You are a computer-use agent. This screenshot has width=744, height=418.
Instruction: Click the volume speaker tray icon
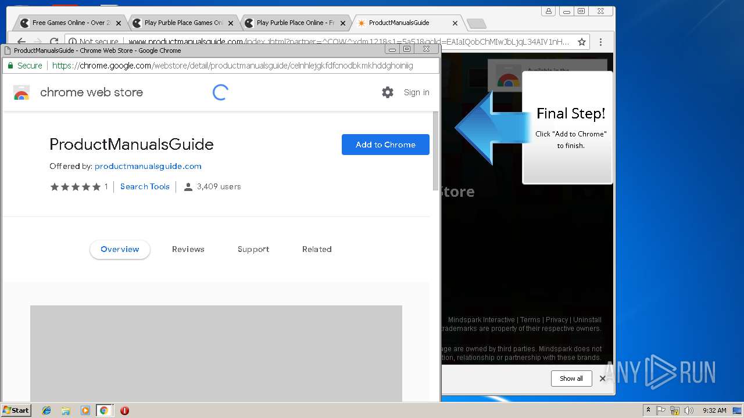(689, 410)
